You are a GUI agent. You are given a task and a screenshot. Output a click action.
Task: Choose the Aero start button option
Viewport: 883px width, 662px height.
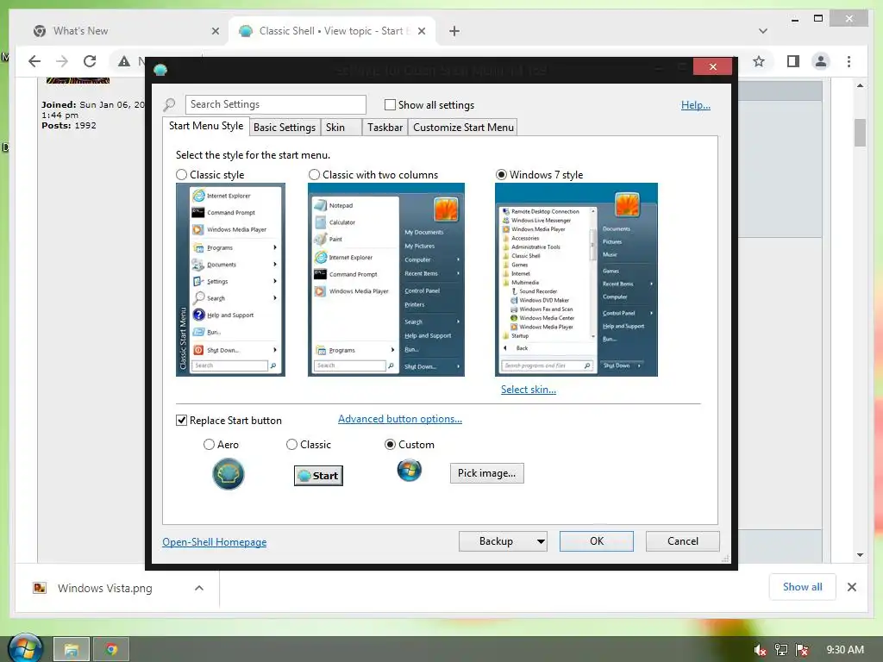tap(209, 445)
